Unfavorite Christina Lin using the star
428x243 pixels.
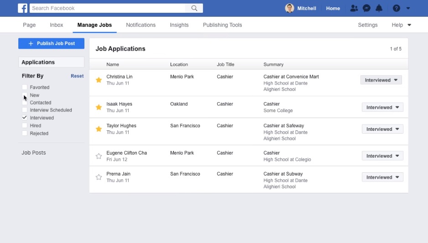[x=99, y=80]
